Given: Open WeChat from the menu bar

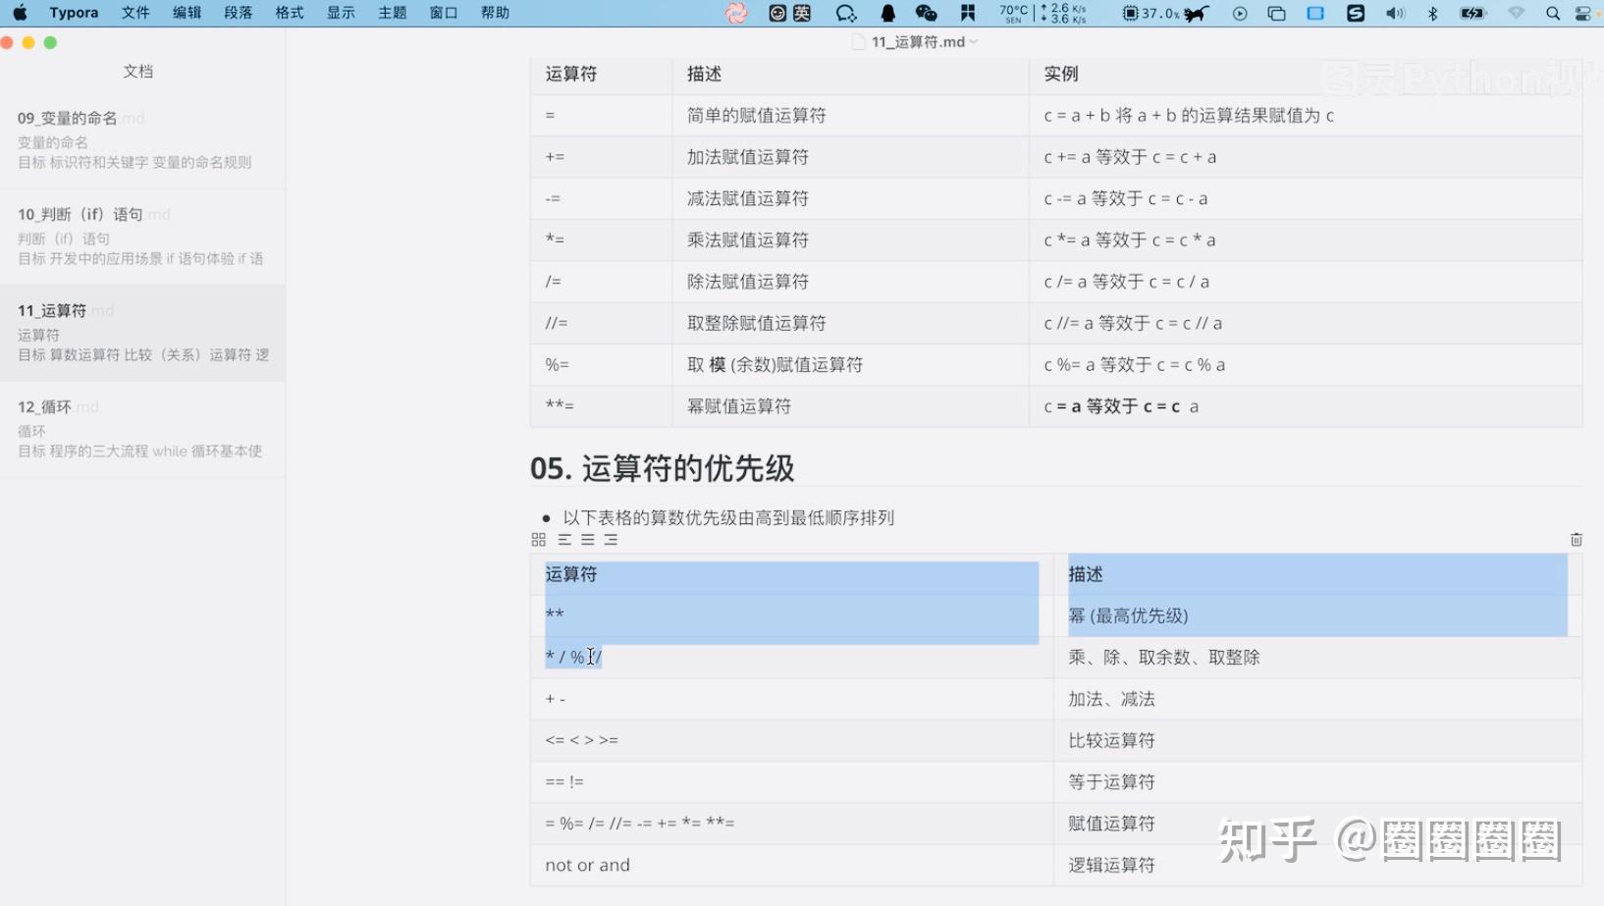Looking at the screenshot, I should coord(926,13).
